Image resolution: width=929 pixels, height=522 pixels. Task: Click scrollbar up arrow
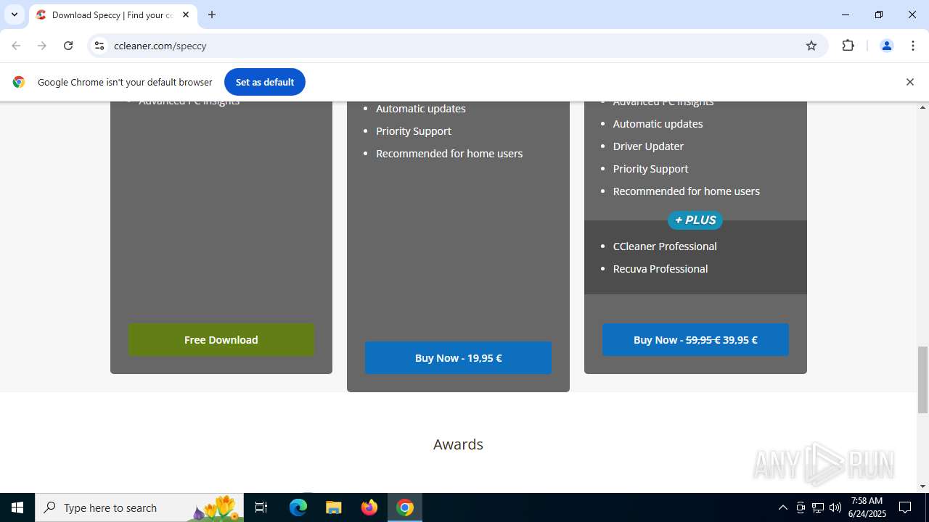[x=923, y=107]
